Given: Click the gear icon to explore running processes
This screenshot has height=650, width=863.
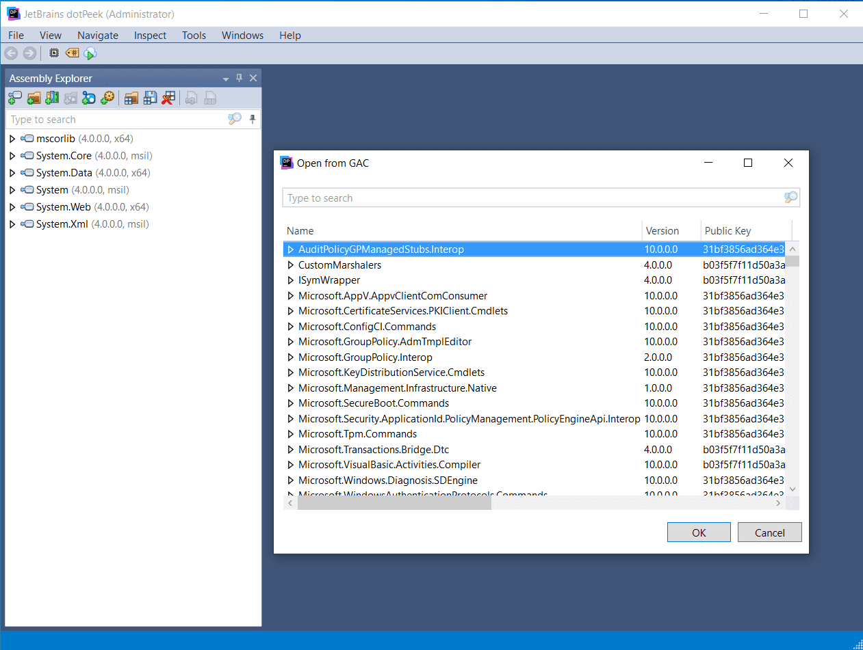Looking at the screenshot, I should pyautogui.click(x=107, y=98).
